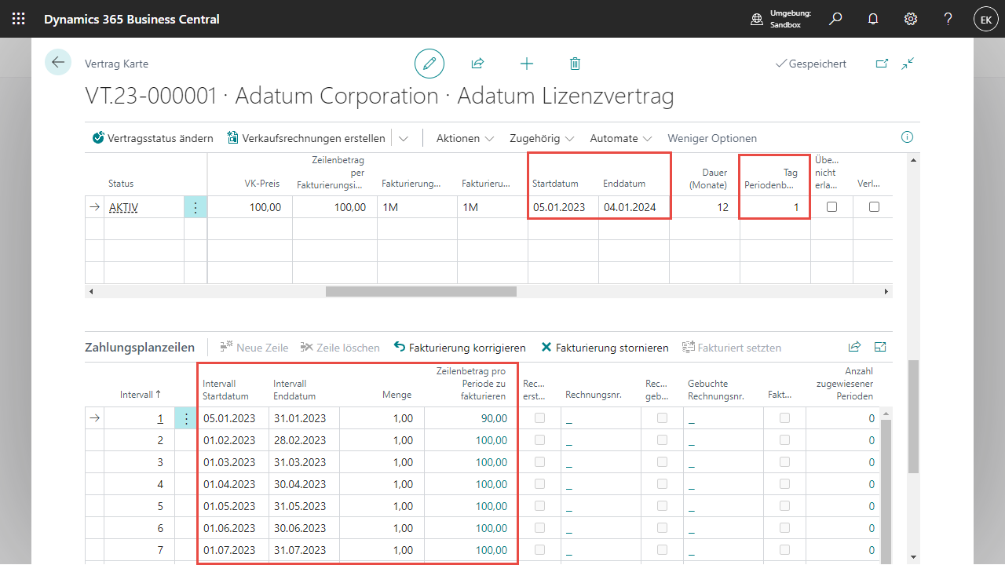Click Fakturierung stornieren
1005x565 pixels.
click(605, 347)
